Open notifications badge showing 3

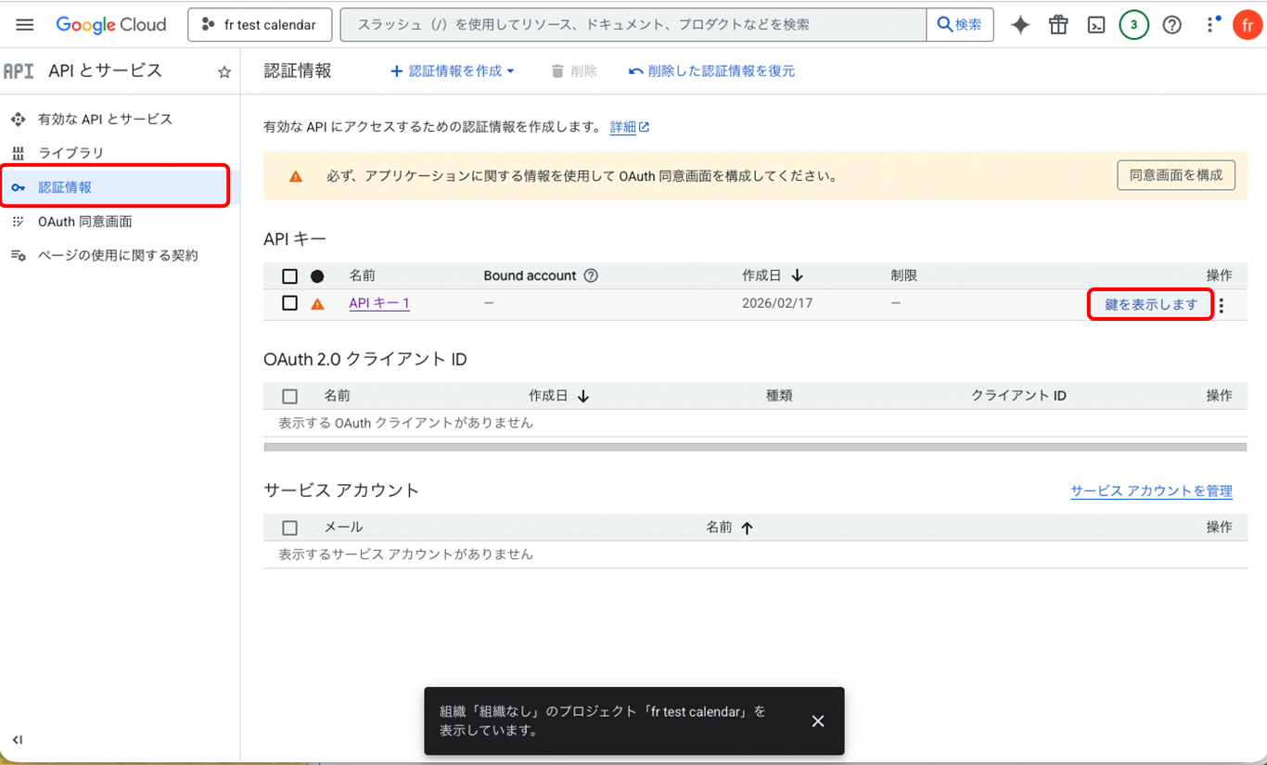click(1133, 25)
